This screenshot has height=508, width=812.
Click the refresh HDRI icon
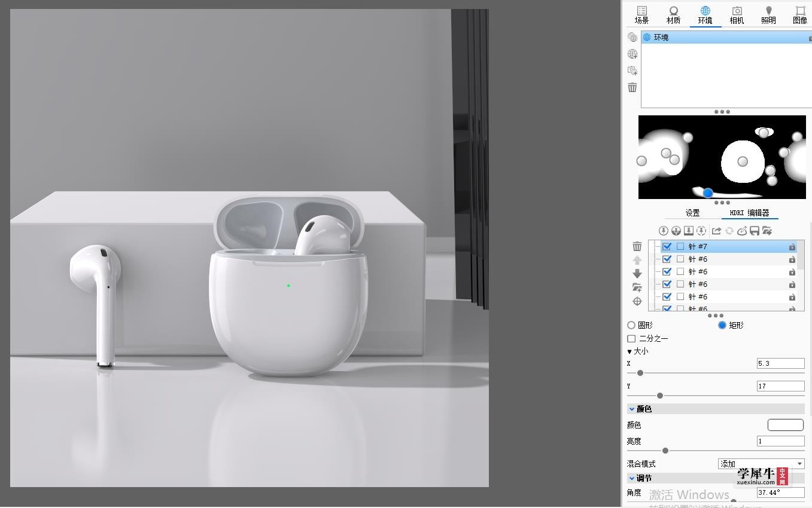point(729,231)
